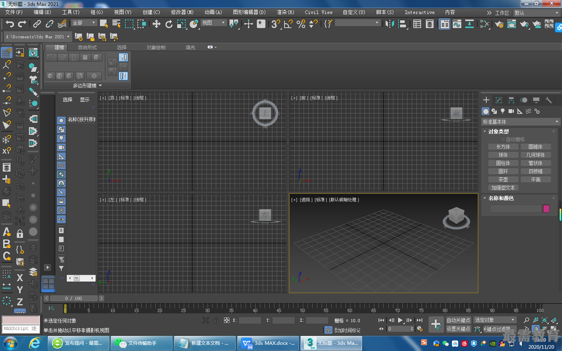Select the Shapes category in Create panel
Image resolution: width=562 pixels, height=351 pixels.
[494, 111]
